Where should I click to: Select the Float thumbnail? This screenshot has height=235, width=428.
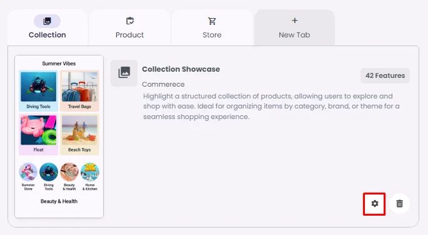[x=39, y=135]
